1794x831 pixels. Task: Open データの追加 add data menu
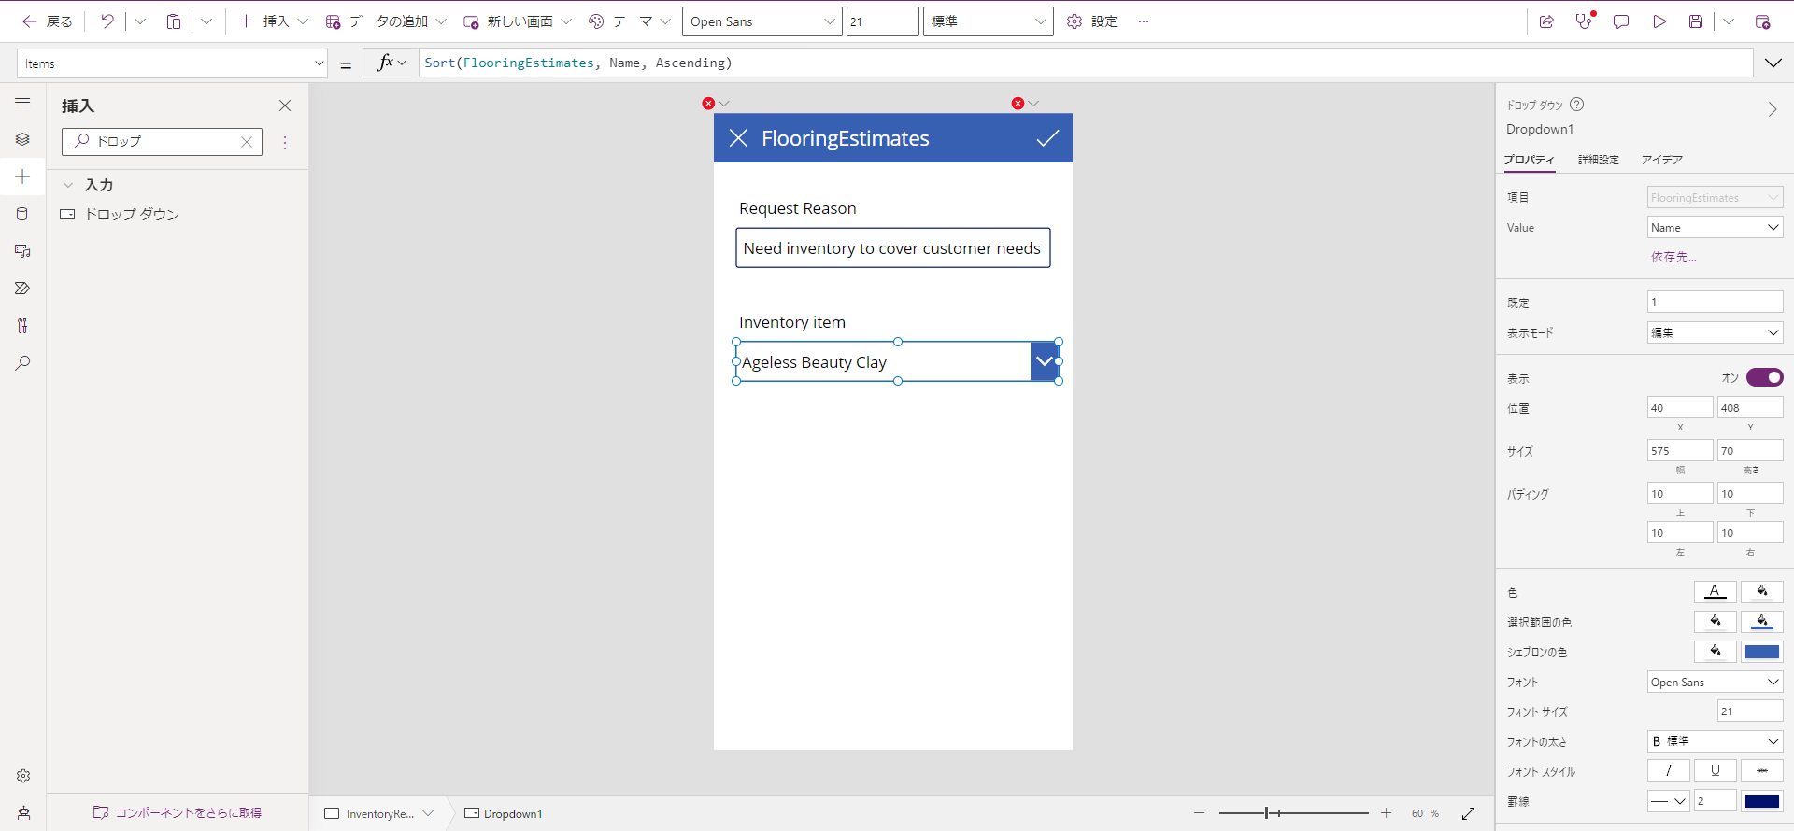coord(386,21)
